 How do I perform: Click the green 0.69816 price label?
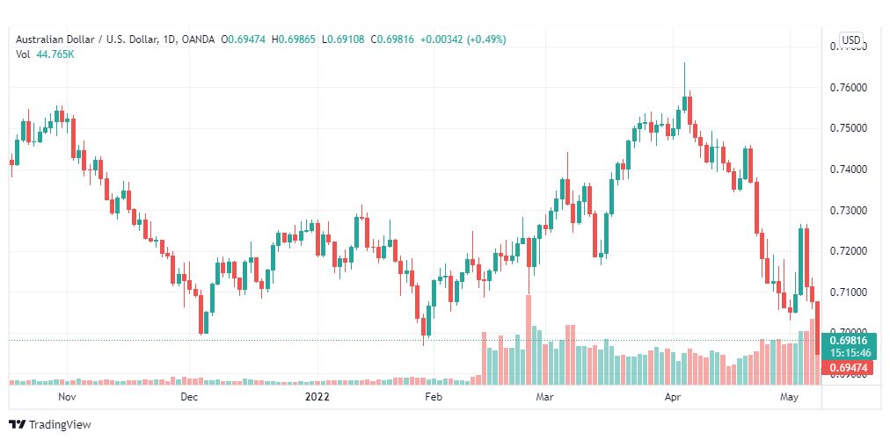(x=849, y=341)
